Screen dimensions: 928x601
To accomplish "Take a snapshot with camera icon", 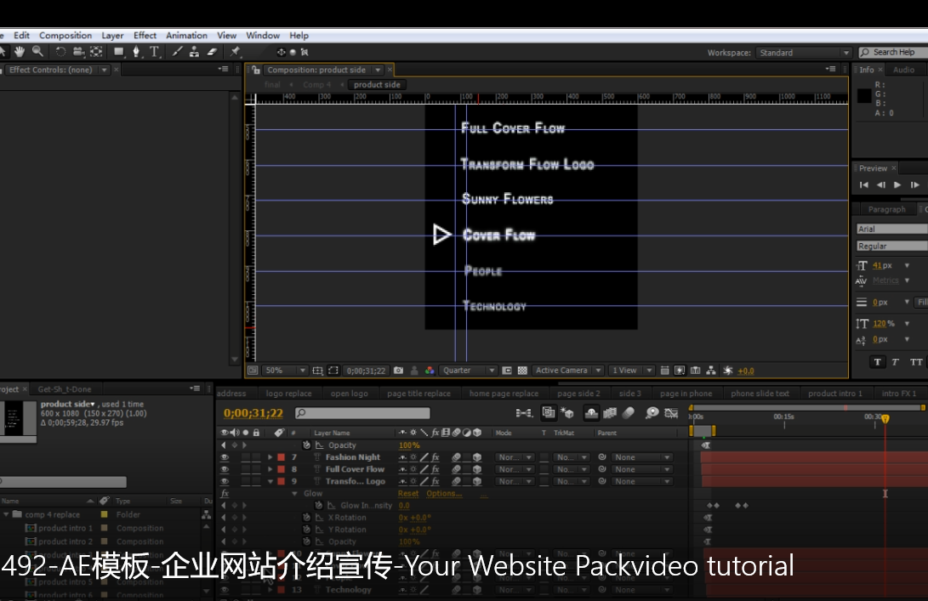I will pyautogui.click(x=398, y=371).
